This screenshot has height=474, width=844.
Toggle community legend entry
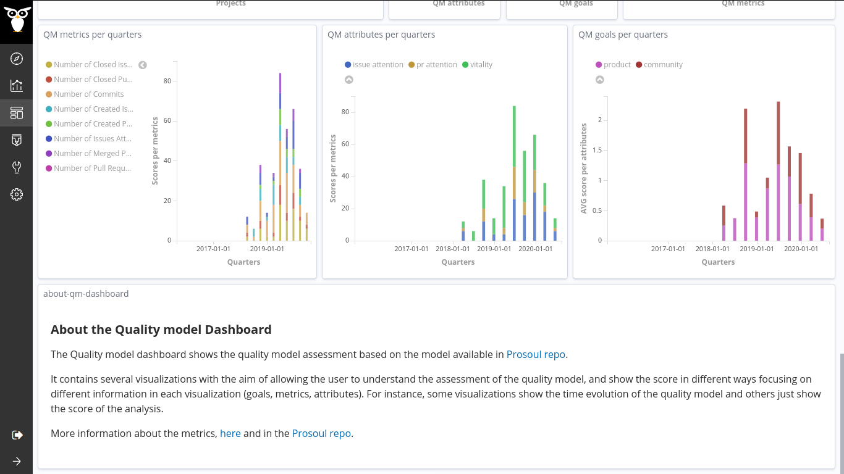click(x=659, y=65)
